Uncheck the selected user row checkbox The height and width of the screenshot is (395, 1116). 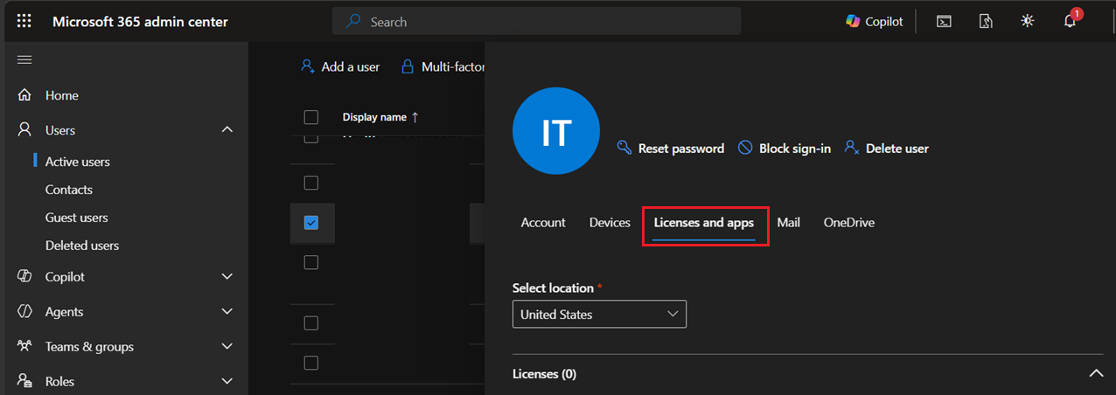pyautogui.click(x=310, y=222)
